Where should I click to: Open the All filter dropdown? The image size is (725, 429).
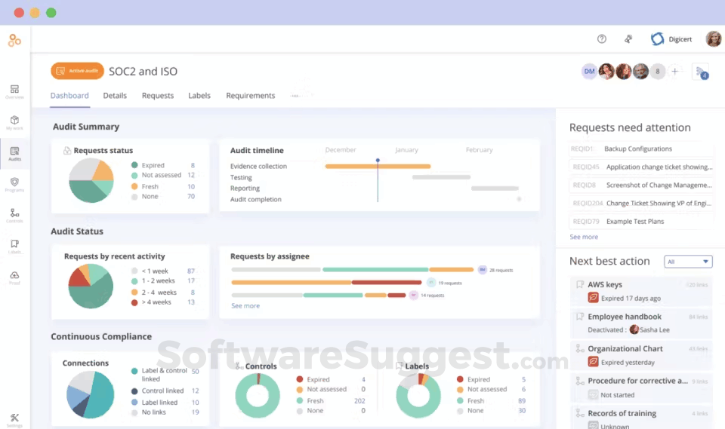point(688,262)
